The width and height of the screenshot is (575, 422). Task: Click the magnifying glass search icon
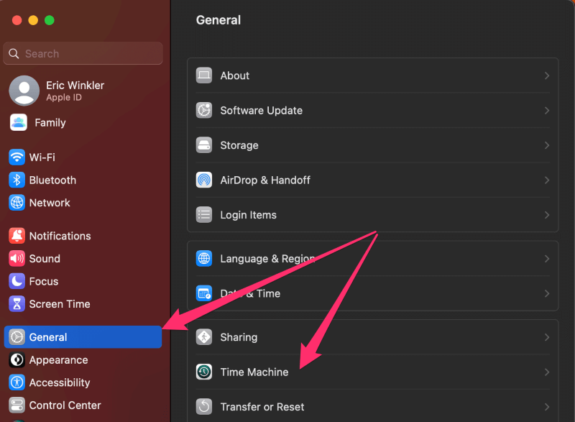tap(14, 53)
